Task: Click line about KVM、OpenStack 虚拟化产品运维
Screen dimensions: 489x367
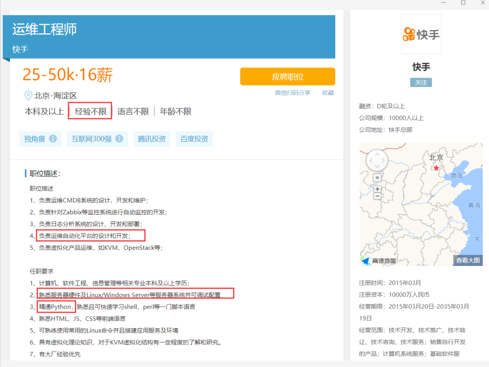Action: [x=96, y=248]
